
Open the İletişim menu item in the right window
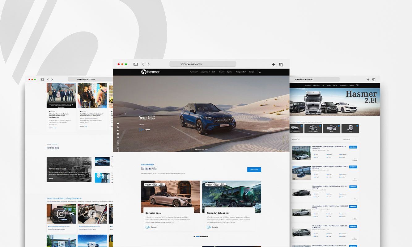click(351, 85)
